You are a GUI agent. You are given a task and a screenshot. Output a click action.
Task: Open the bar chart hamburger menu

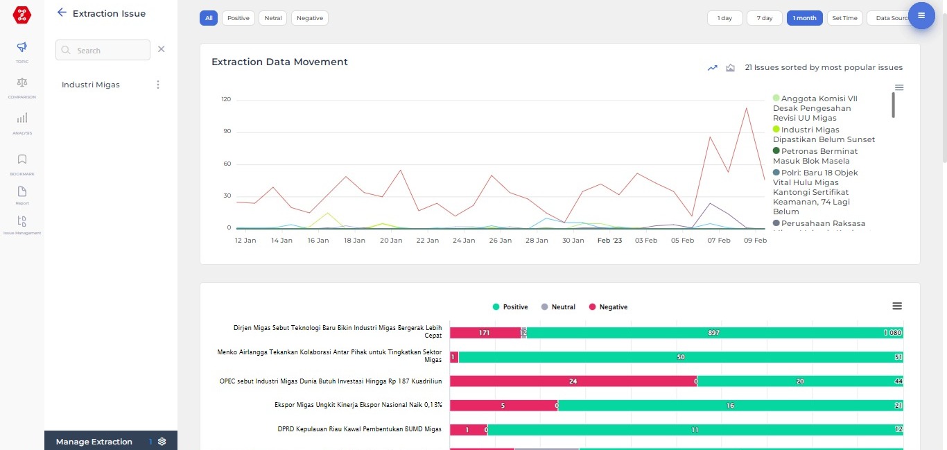(897, 306)
